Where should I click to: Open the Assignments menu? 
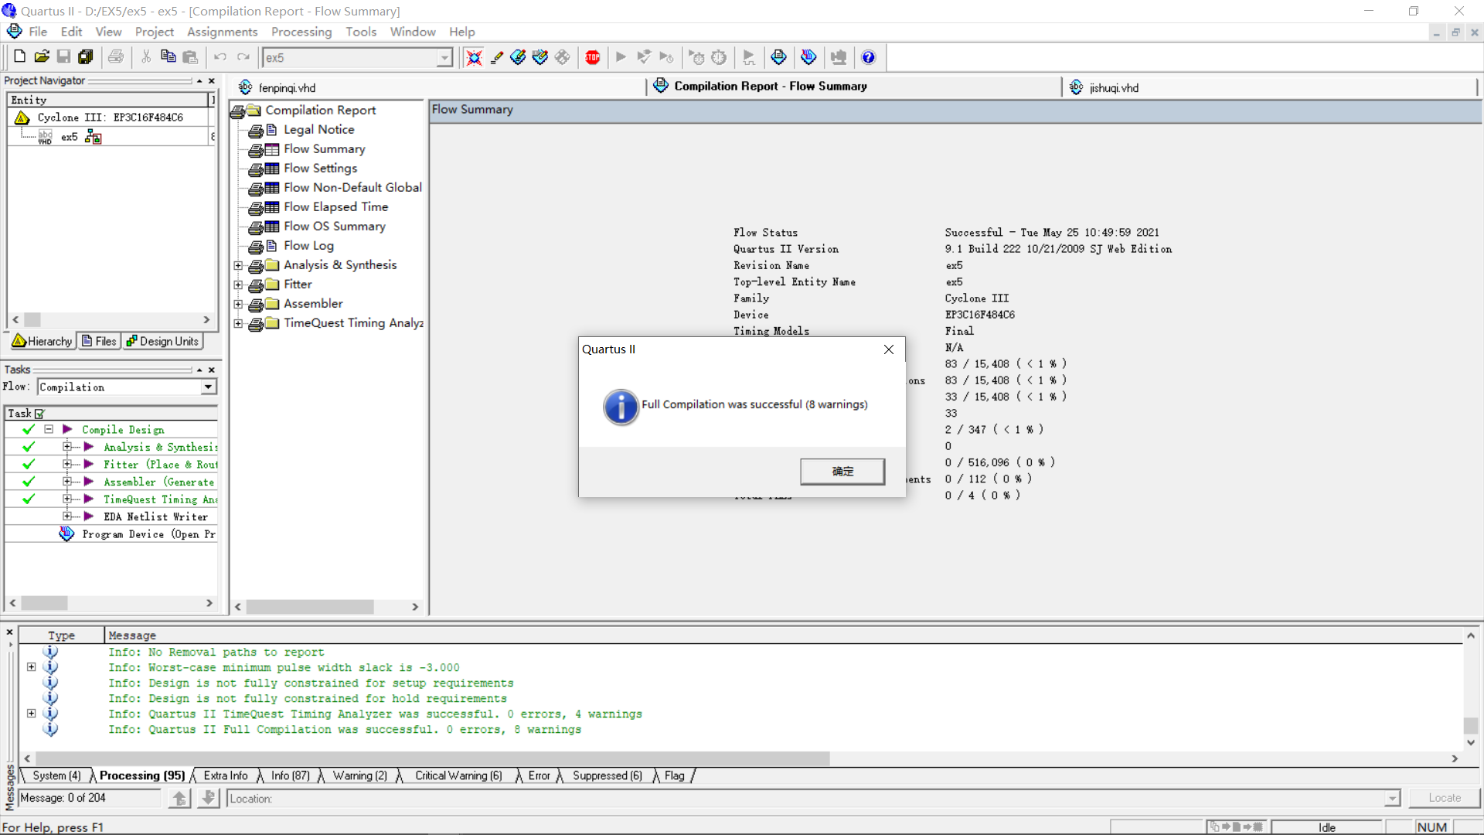[222, 32]
